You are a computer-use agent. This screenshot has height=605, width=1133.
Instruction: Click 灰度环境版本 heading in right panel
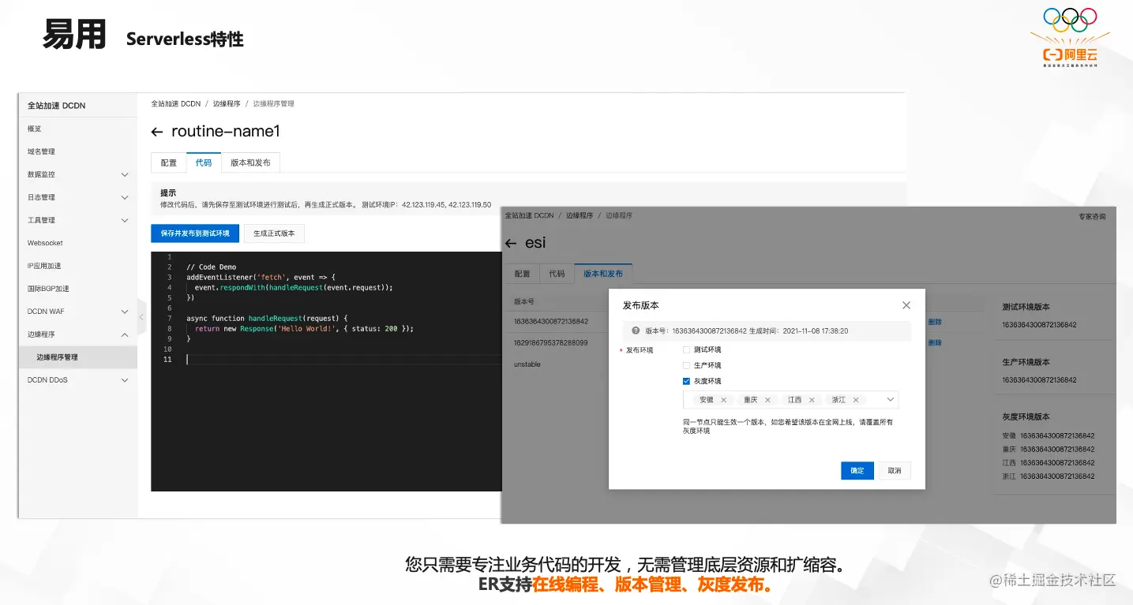(1026, 416)
